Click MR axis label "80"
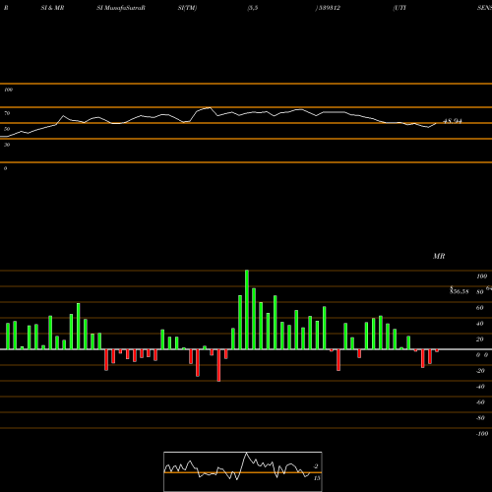Screen dimensions: 492x492 click(480, 292)
